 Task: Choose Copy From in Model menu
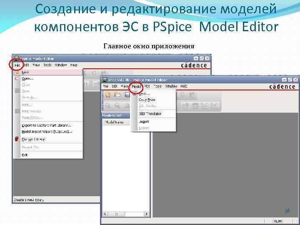pyautogui.click(x=153, y=100)
